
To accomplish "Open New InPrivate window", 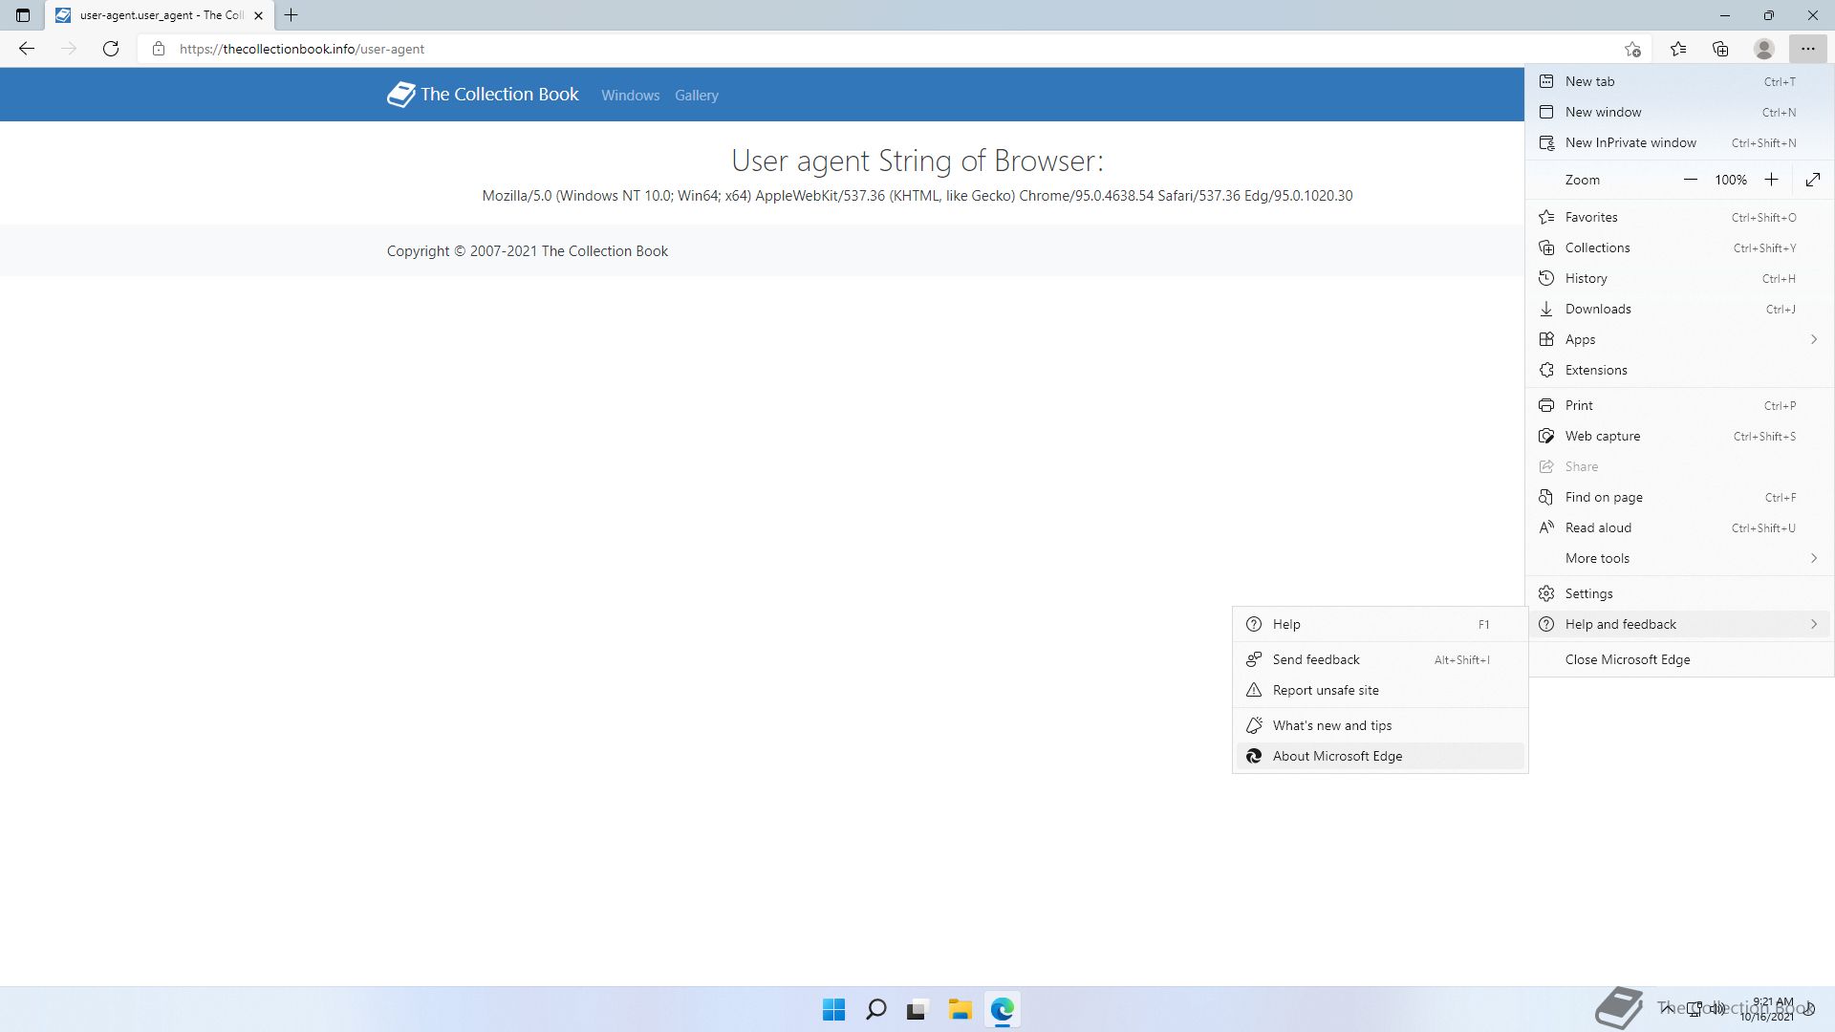I will 1679,142.
